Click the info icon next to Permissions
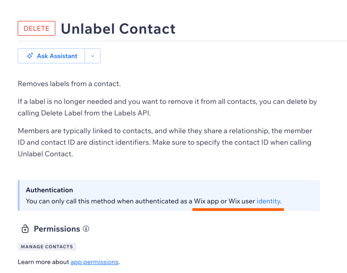The height and width of the screenshot is (273, 347). click(86, 229)
